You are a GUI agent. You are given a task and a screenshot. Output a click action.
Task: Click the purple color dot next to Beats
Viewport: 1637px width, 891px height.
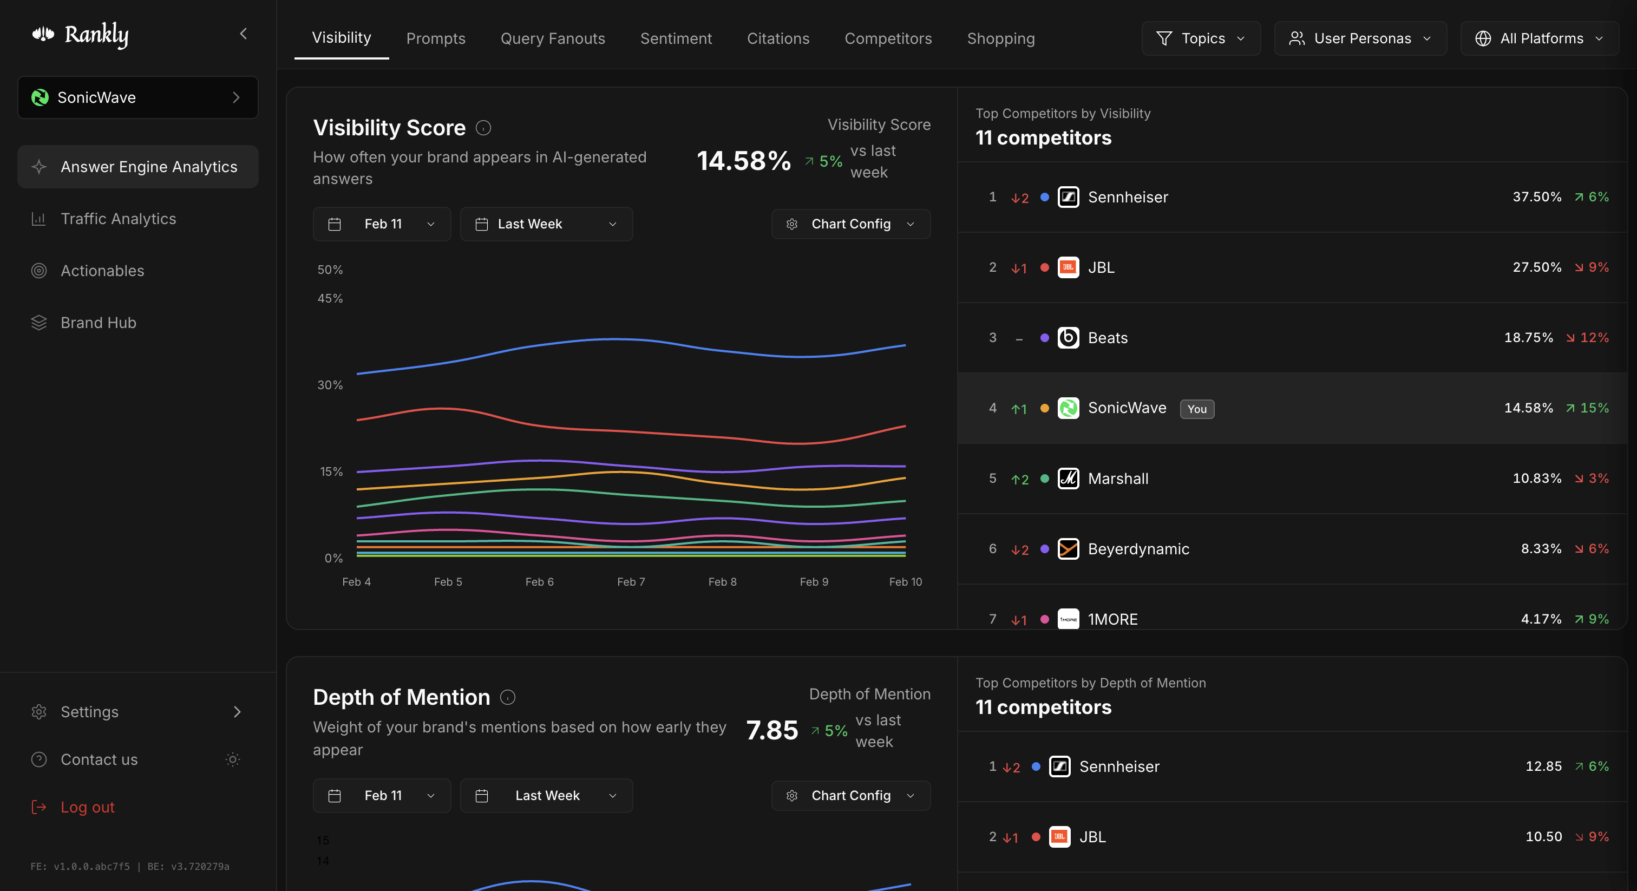(1044, 337)
